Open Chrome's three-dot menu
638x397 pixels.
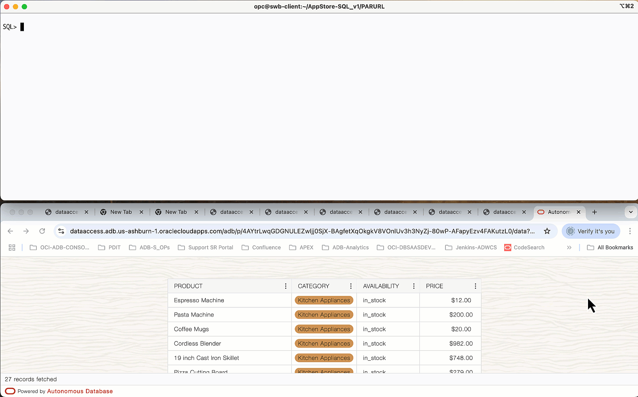(x=631, y=231)
